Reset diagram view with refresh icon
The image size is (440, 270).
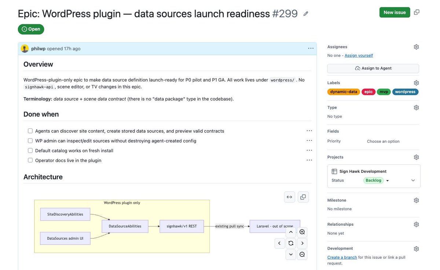pyautogui.click(x=291, y=243)
